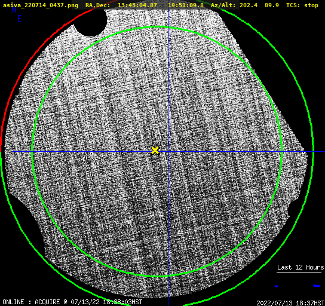Select the RA value 13:43:04.87

tap(137, 5)
